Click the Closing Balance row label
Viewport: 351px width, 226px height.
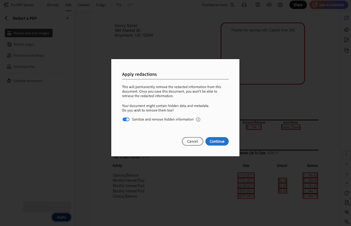tap(125, 196)
